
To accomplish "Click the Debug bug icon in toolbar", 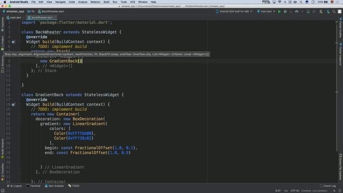I will coord(285,11).
